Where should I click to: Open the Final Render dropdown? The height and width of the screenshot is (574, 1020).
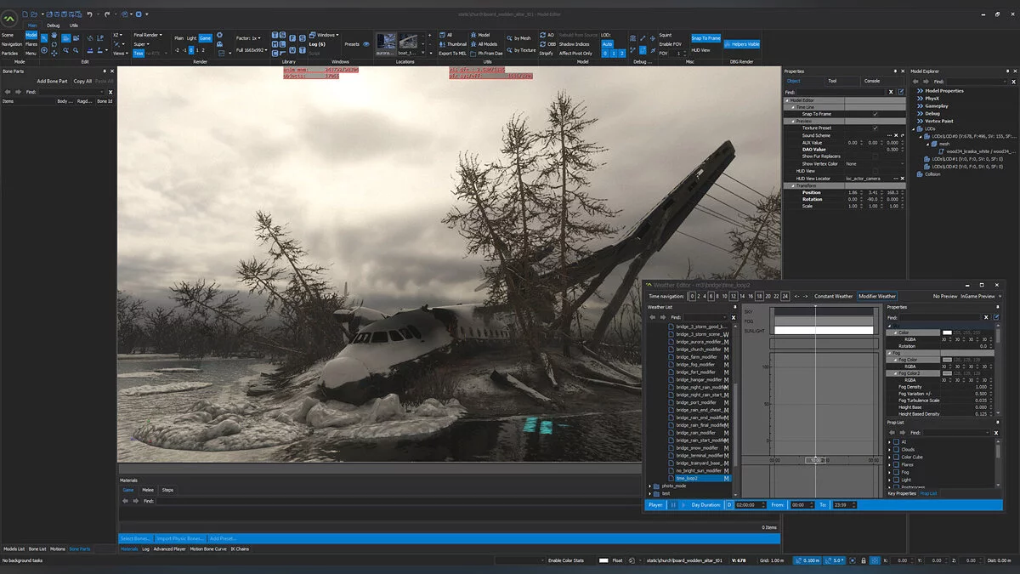point(150,36)
